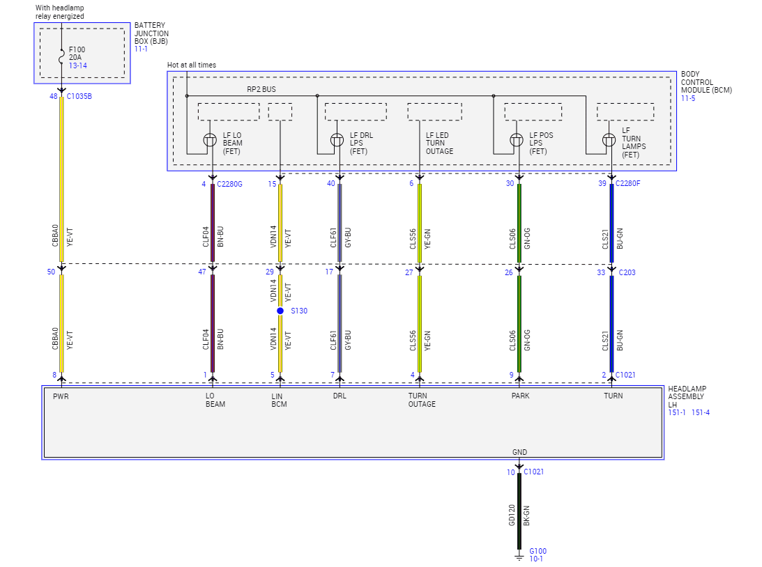Select pin number 10 below GND
This screenshot has width=762, height=567.
(511, 472)
